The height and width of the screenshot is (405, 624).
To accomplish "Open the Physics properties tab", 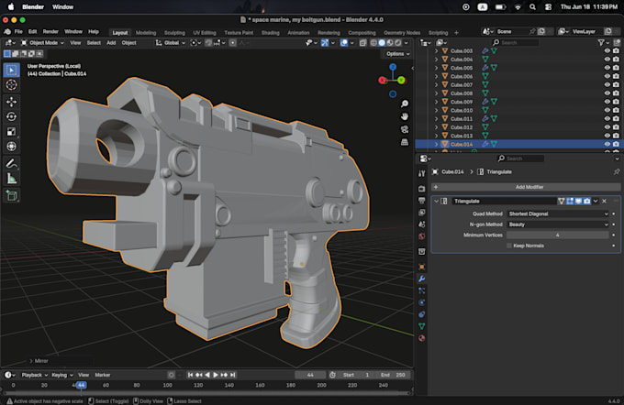I will coord(422,302).
